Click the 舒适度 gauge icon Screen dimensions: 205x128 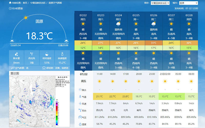click(x=44, y=68)
